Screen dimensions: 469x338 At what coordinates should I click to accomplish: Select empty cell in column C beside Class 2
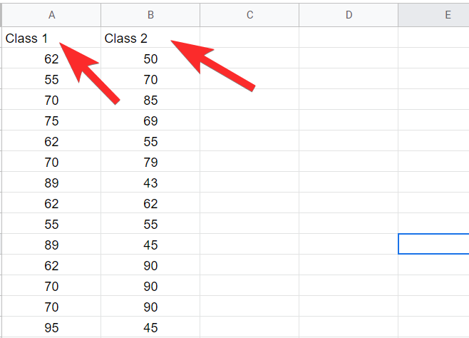[x=249, y=39]
